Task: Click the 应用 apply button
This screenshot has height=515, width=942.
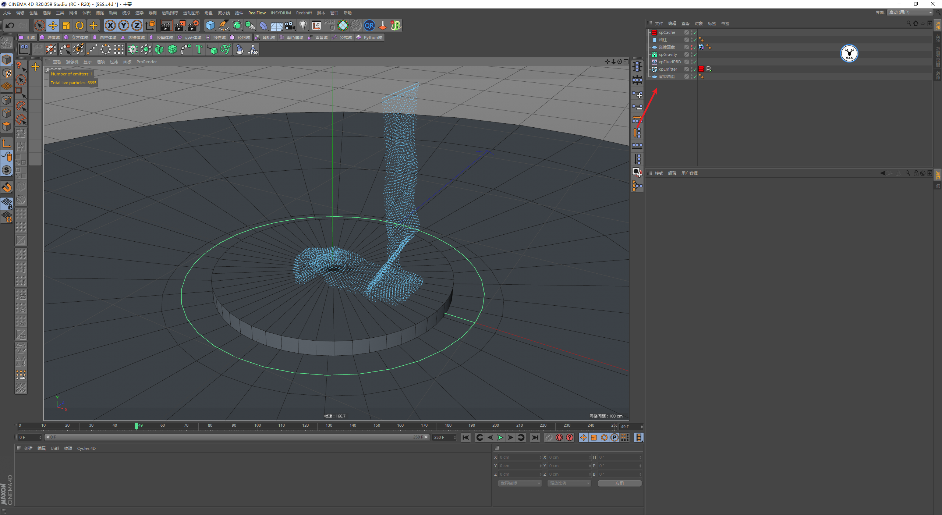Action: 619,483
